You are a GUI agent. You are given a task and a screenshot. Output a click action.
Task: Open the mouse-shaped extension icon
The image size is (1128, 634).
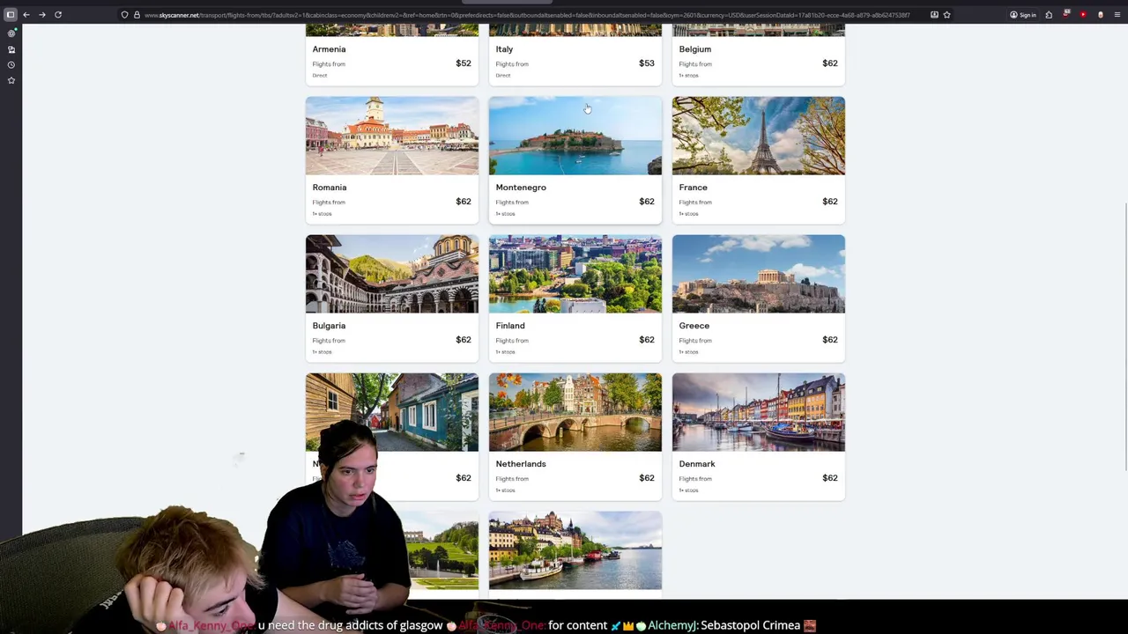pyautogui.click(x=1100, y=15)
